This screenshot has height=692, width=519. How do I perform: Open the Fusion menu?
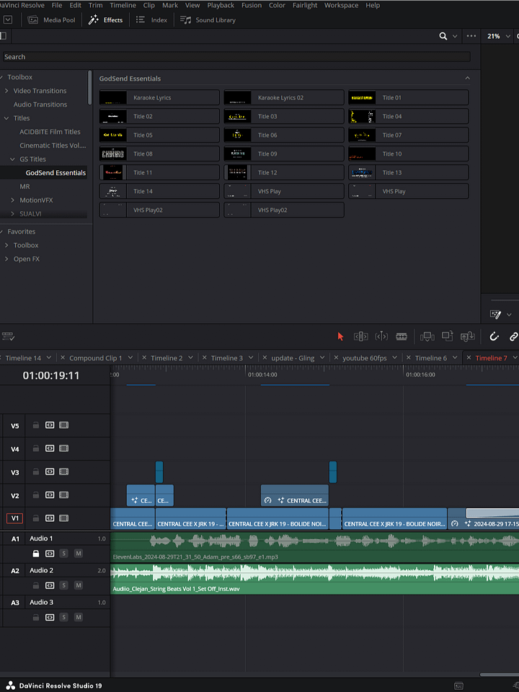252,5
